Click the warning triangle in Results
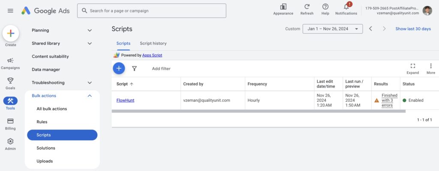 [x=376, y=100]
